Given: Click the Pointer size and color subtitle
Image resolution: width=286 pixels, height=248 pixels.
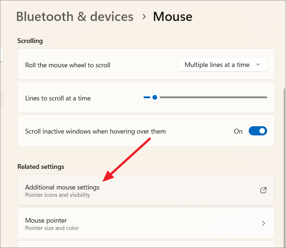Looking at the screenshot, I should [52, 228].
